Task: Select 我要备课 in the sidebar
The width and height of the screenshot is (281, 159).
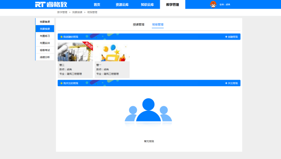Action: (x=45, y=22)
